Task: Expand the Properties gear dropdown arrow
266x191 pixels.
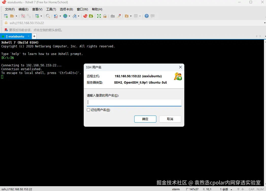Action: (41, 16)
